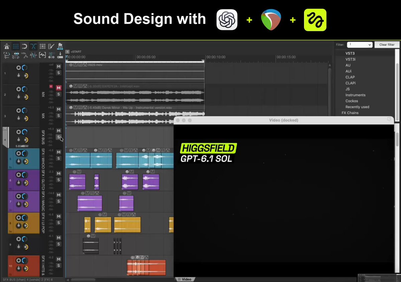
Task: Toggle the snap magnet icon
Action: point(24,46)
